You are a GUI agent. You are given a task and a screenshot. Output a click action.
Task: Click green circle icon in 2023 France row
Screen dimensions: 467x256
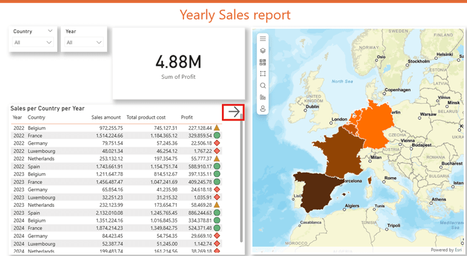(217, 181)
